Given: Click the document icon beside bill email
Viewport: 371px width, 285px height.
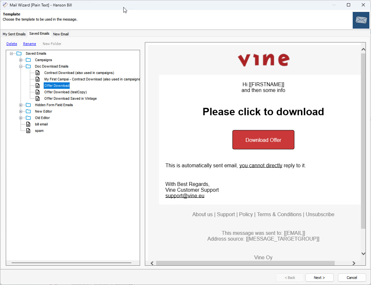Looking at the screenshot, I should coord(28,124).
